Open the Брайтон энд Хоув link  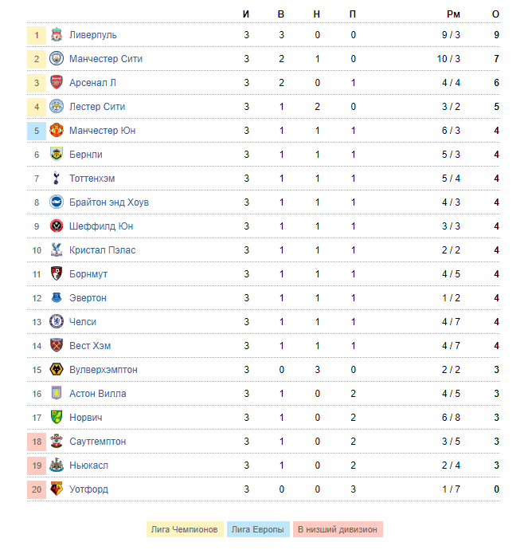(x=109, y=202)
